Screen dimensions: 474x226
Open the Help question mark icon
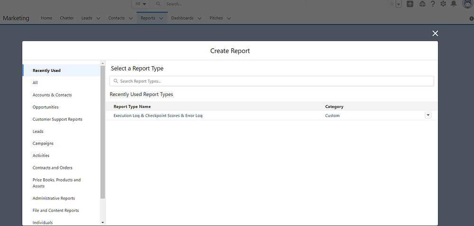coord(433,4)
